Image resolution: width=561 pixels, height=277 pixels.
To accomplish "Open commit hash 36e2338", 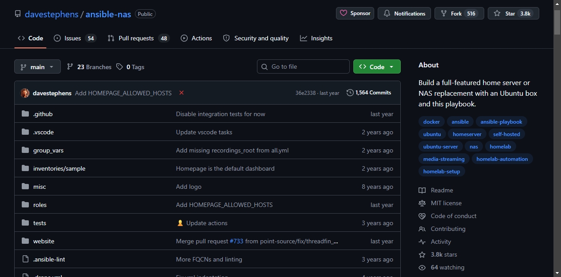I will pos(305,93).
